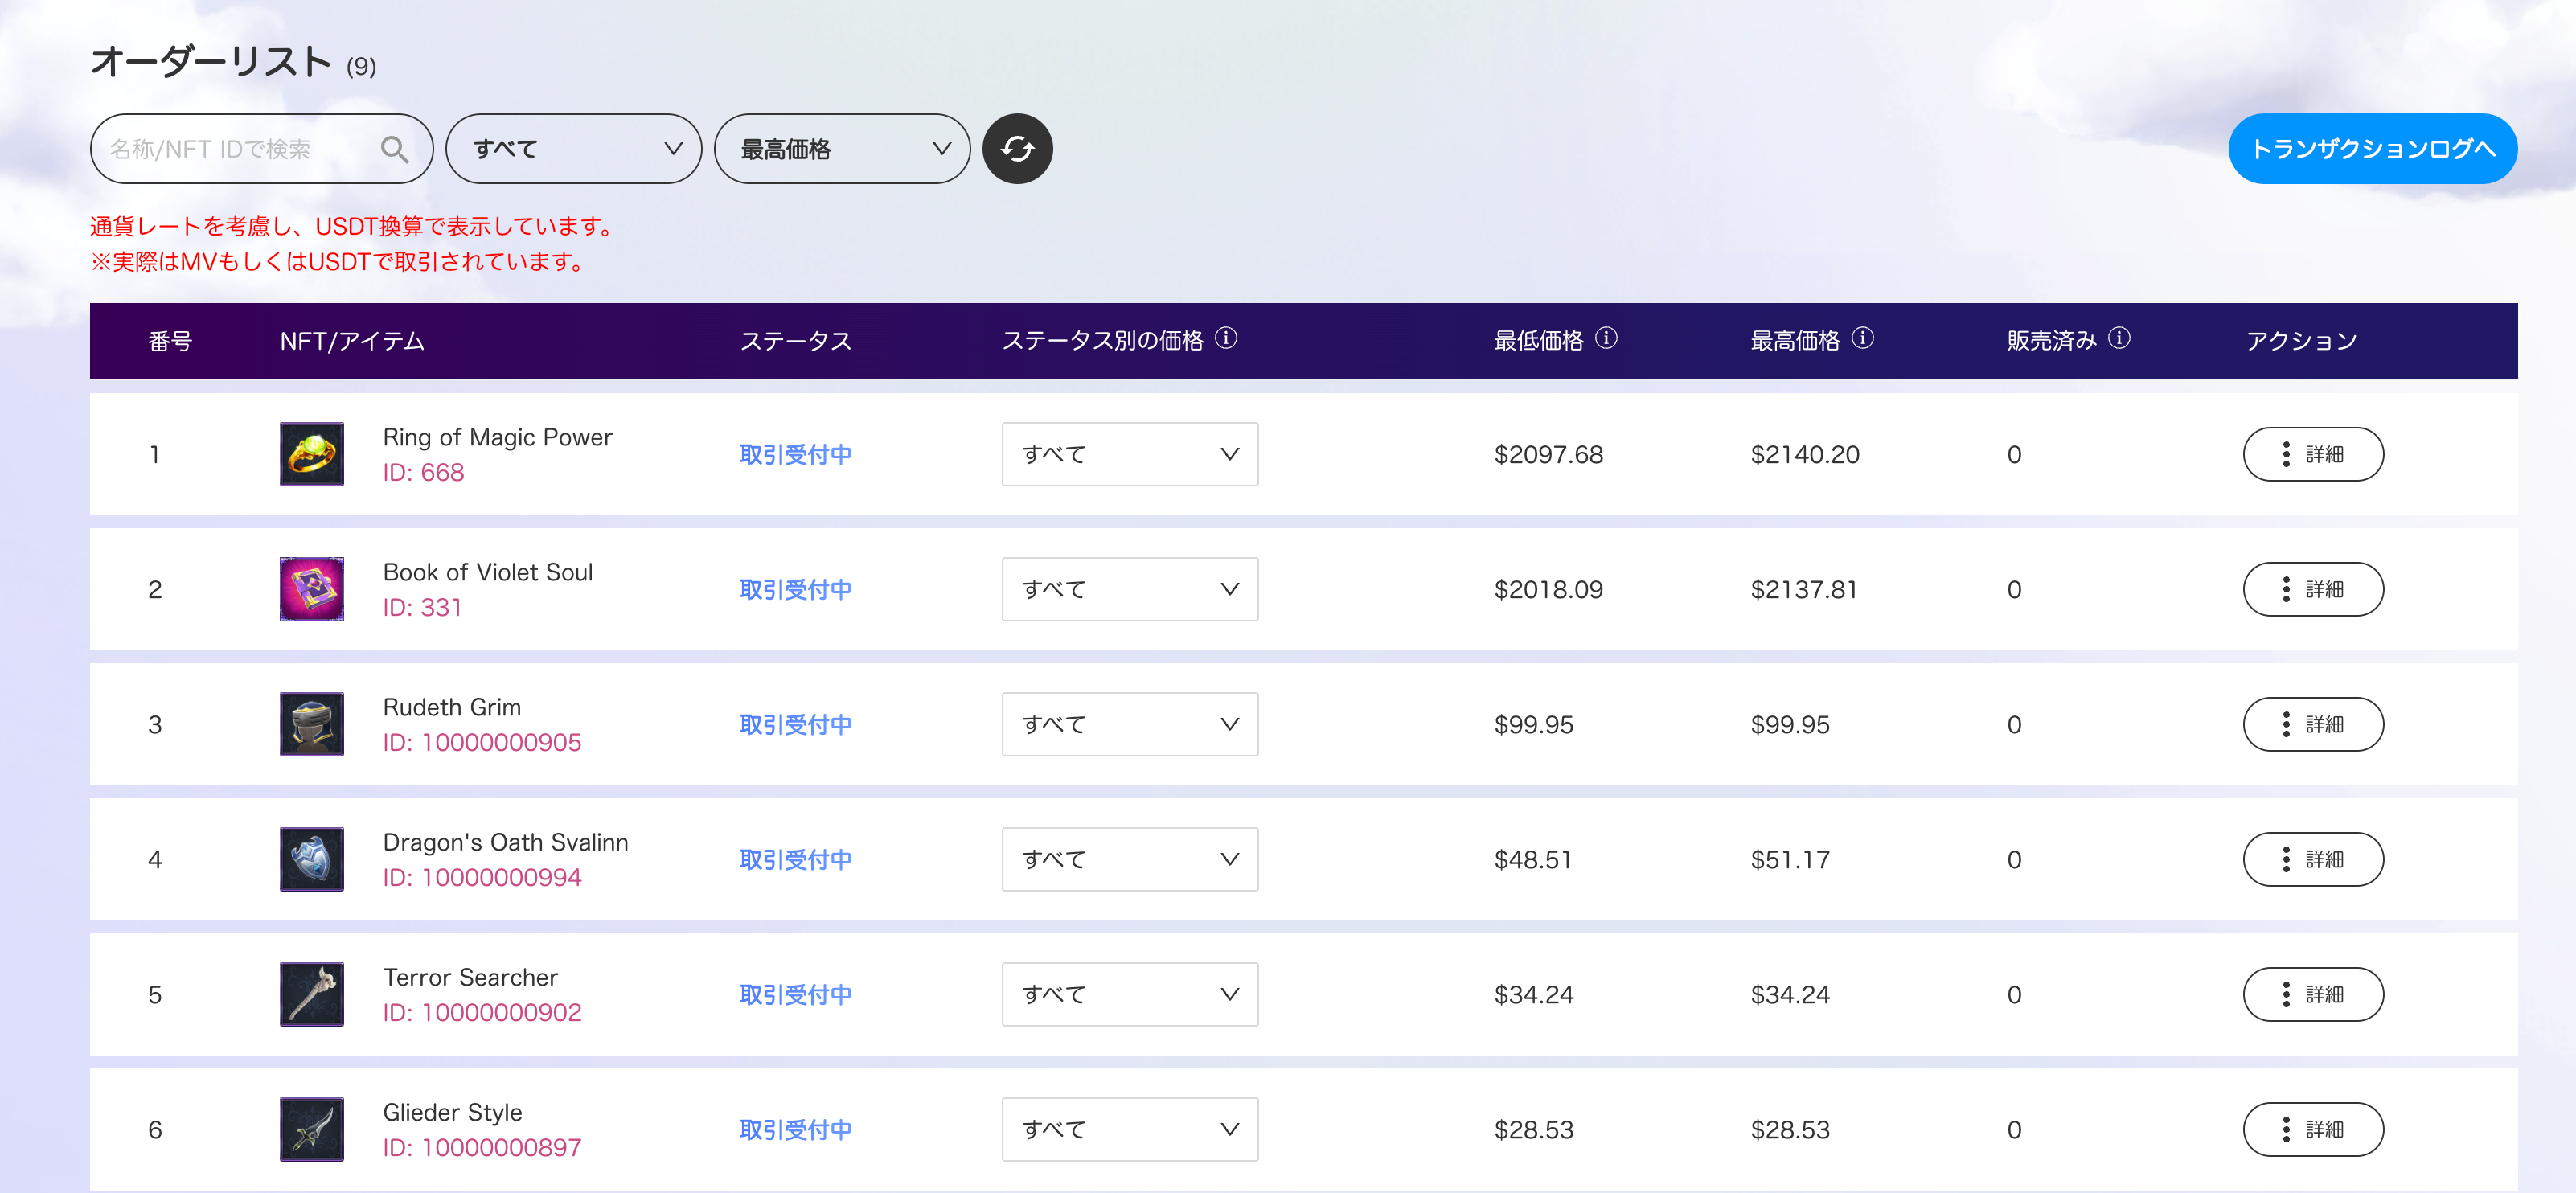Image resolution: width=2576 pixels, height=1193 pixels.
Task: Expand status price dropdown for Ring of Magic Power
Action: pyautogui.click(x=1129, y=454)
